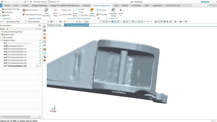
Task: Toggle visibility of Fit Surface(Cylinder) (4)
Action: tap(4, 49)
